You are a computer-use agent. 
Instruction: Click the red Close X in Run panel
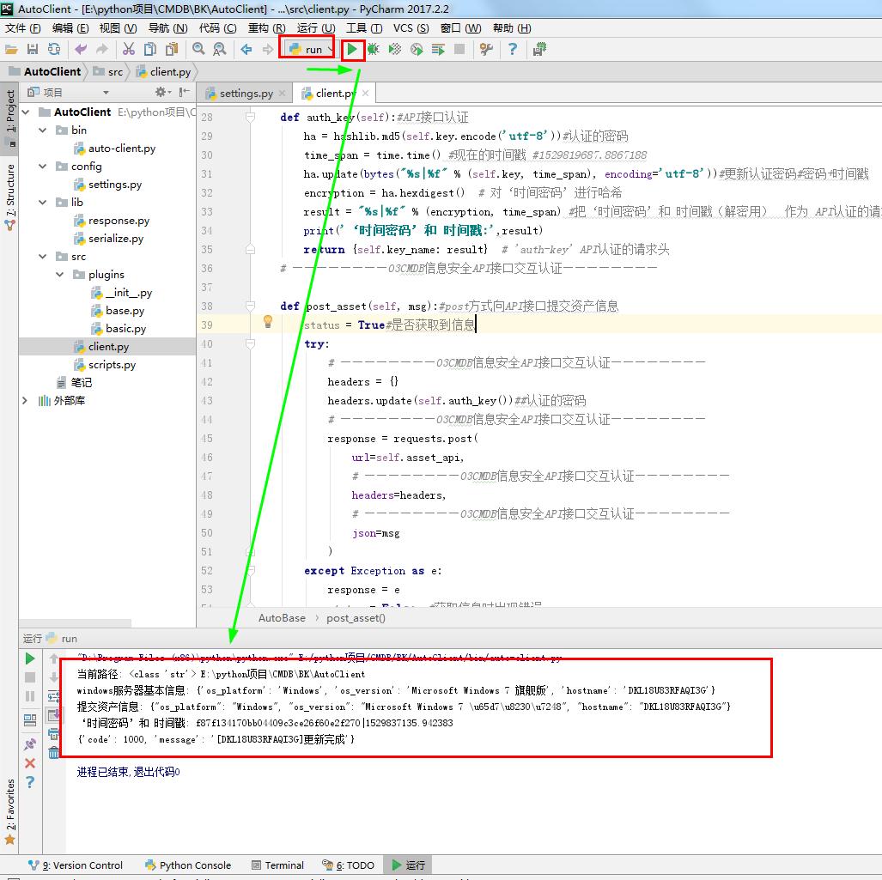[30, 763]
